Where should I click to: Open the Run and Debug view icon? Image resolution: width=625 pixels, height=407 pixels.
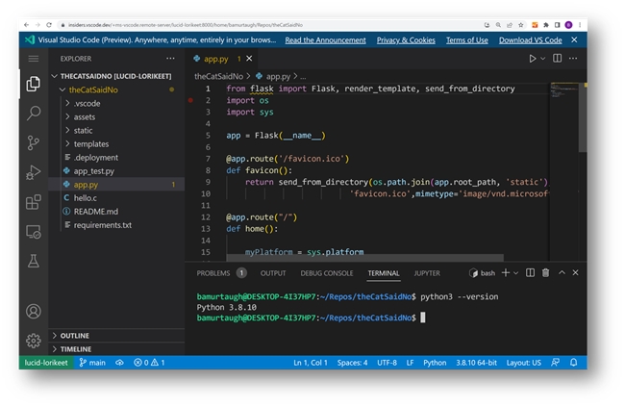click(x=34, y=172)
